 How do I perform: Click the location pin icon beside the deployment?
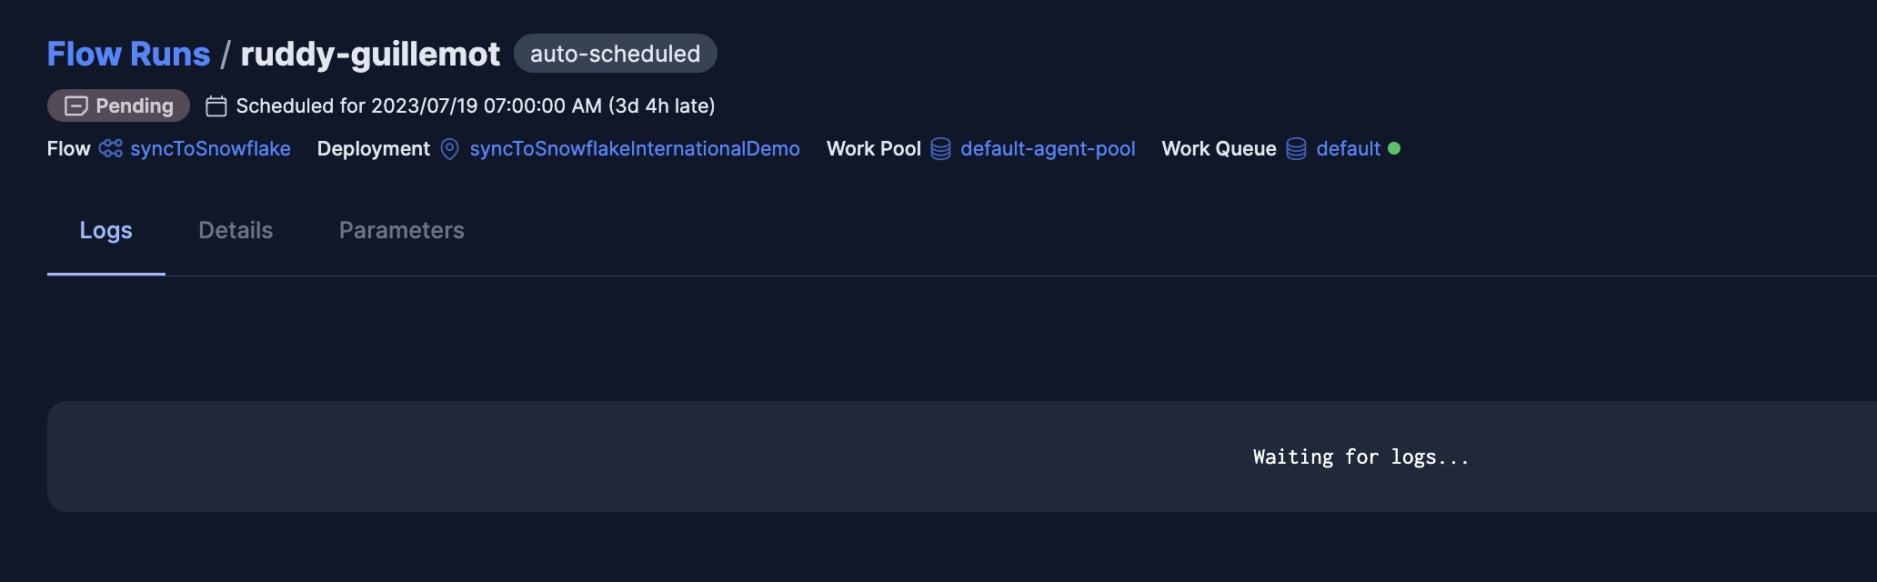click(448, 148)
